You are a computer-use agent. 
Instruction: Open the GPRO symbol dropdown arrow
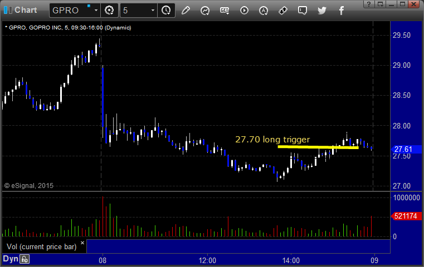click(x=96, y=10)
